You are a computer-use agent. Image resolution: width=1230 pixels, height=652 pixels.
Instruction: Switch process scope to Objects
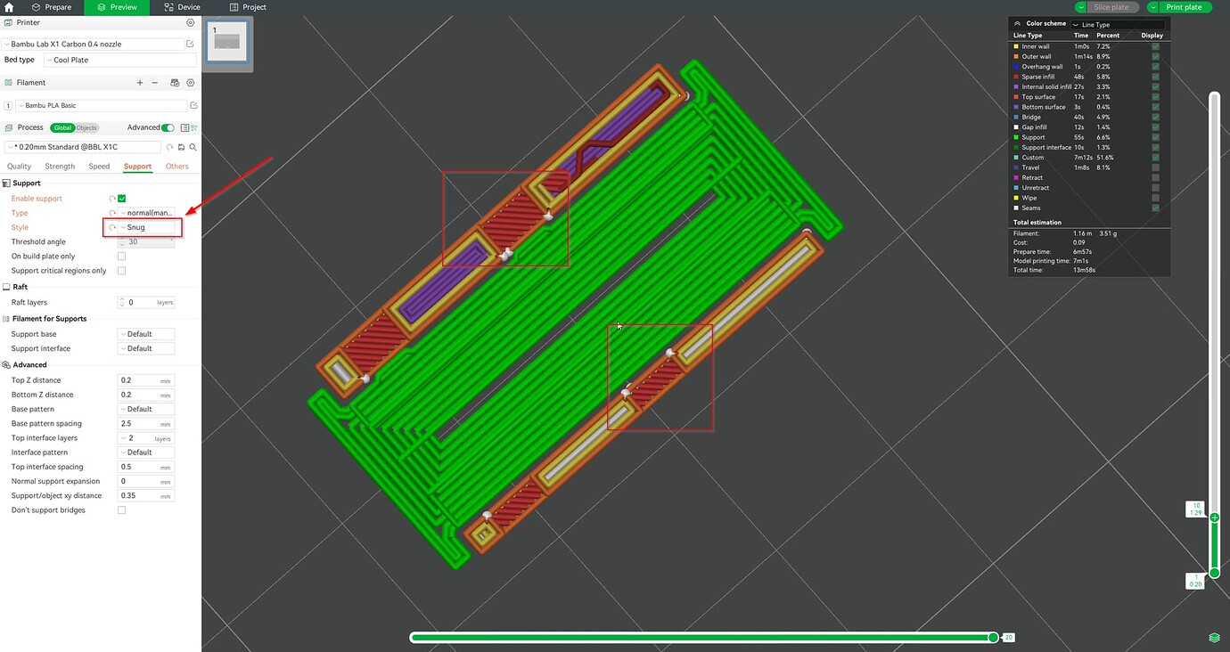86,128
